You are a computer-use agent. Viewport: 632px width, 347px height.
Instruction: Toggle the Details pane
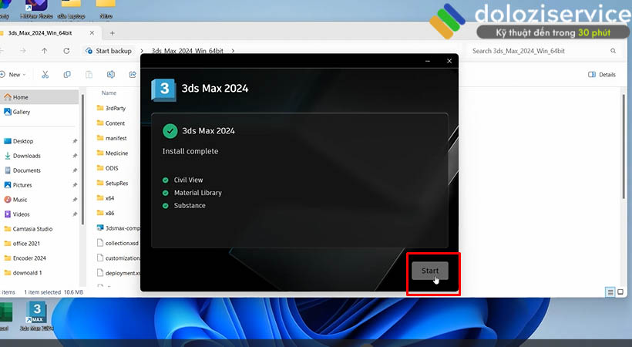[x=602, y=75]
